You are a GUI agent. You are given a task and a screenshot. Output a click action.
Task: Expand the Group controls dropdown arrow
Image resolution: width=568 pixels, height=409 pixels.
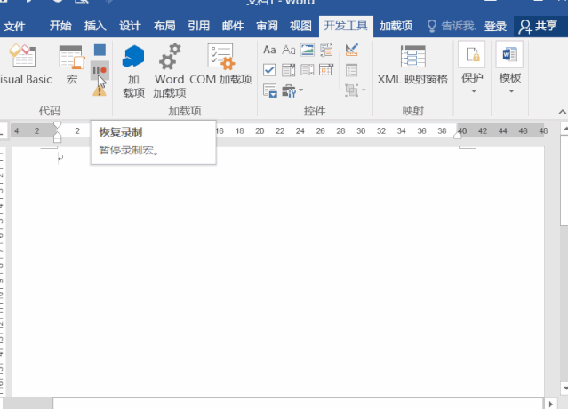click(x=364, y=90)
